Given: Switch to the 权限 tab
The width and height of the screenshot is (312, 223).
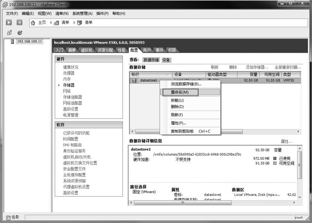Looking at the screenshot, I should click(x=172, y=50).
